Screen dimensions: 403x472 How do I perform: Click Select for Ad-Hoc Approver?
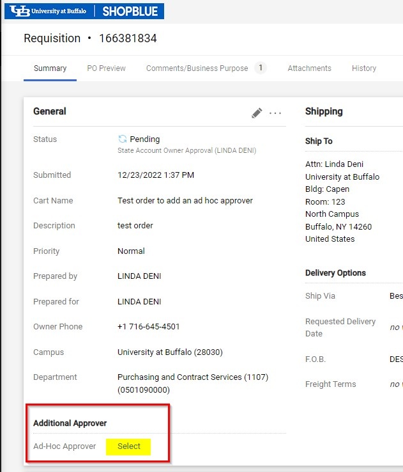tap(129, 446)
